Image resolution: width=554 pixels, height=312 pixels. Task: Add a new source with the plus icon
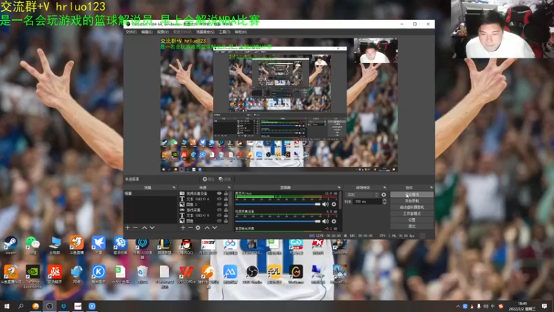pos(183,228)
